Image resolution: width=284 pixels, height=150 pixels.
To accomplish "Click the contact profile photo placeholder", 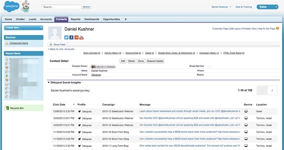I will click(55, 33).
